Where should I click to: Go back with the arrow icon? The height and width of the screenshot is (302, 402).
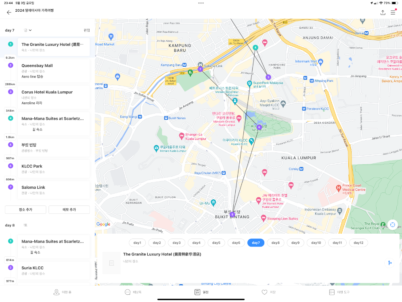(x=9, y=12)
